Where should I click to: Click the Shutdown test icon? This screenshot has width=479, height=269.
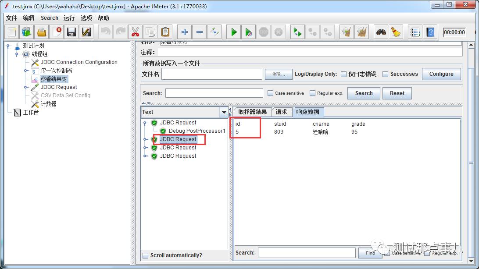pyautogui.click(x=279, y=32)
